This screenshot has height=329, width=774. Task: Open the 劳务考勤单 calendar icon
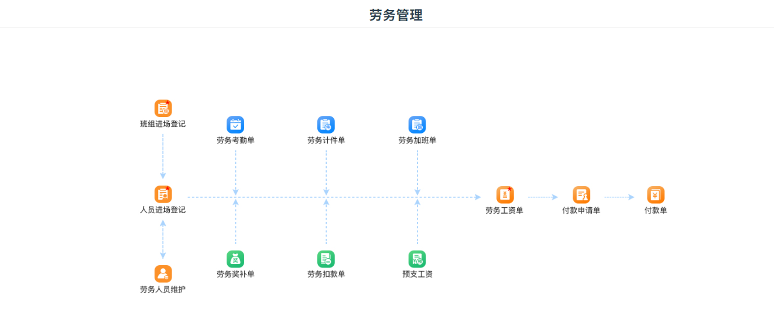pyautogui.click(x=235, y=125)
